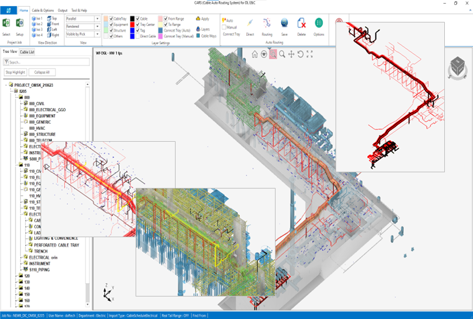Uncheck the Structure layer checkbox

(x=112, y=30)
